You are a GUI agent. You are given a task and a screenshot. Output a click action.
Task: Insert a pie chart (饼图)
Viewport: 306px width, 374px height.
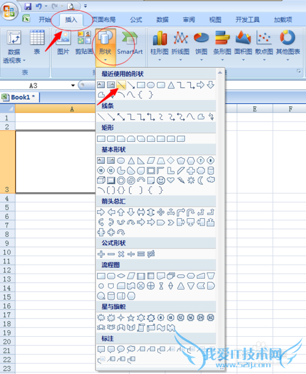201,45
